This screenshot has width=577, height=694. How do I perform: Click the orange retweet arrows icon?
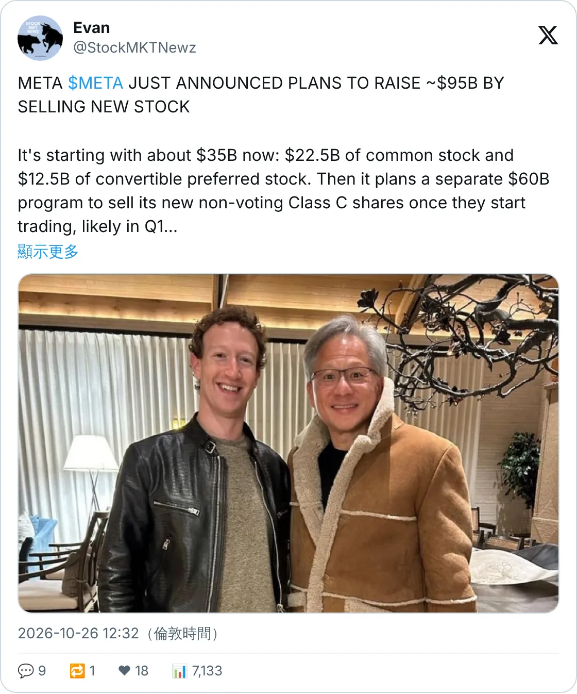77,671
